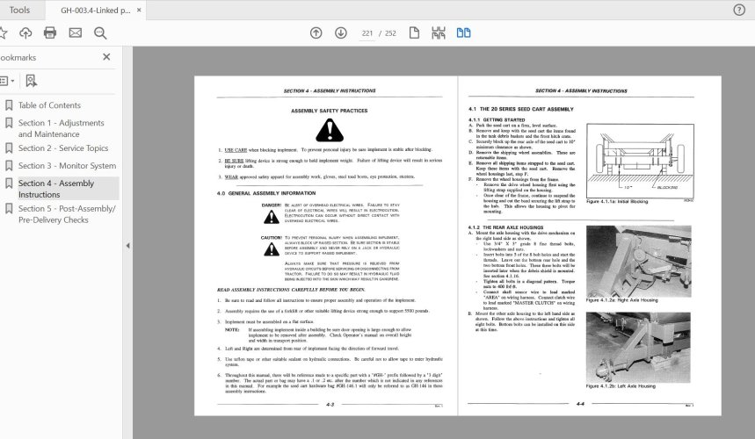Open the find text magnifier tool
755x439 pixels.
(100, 33)
